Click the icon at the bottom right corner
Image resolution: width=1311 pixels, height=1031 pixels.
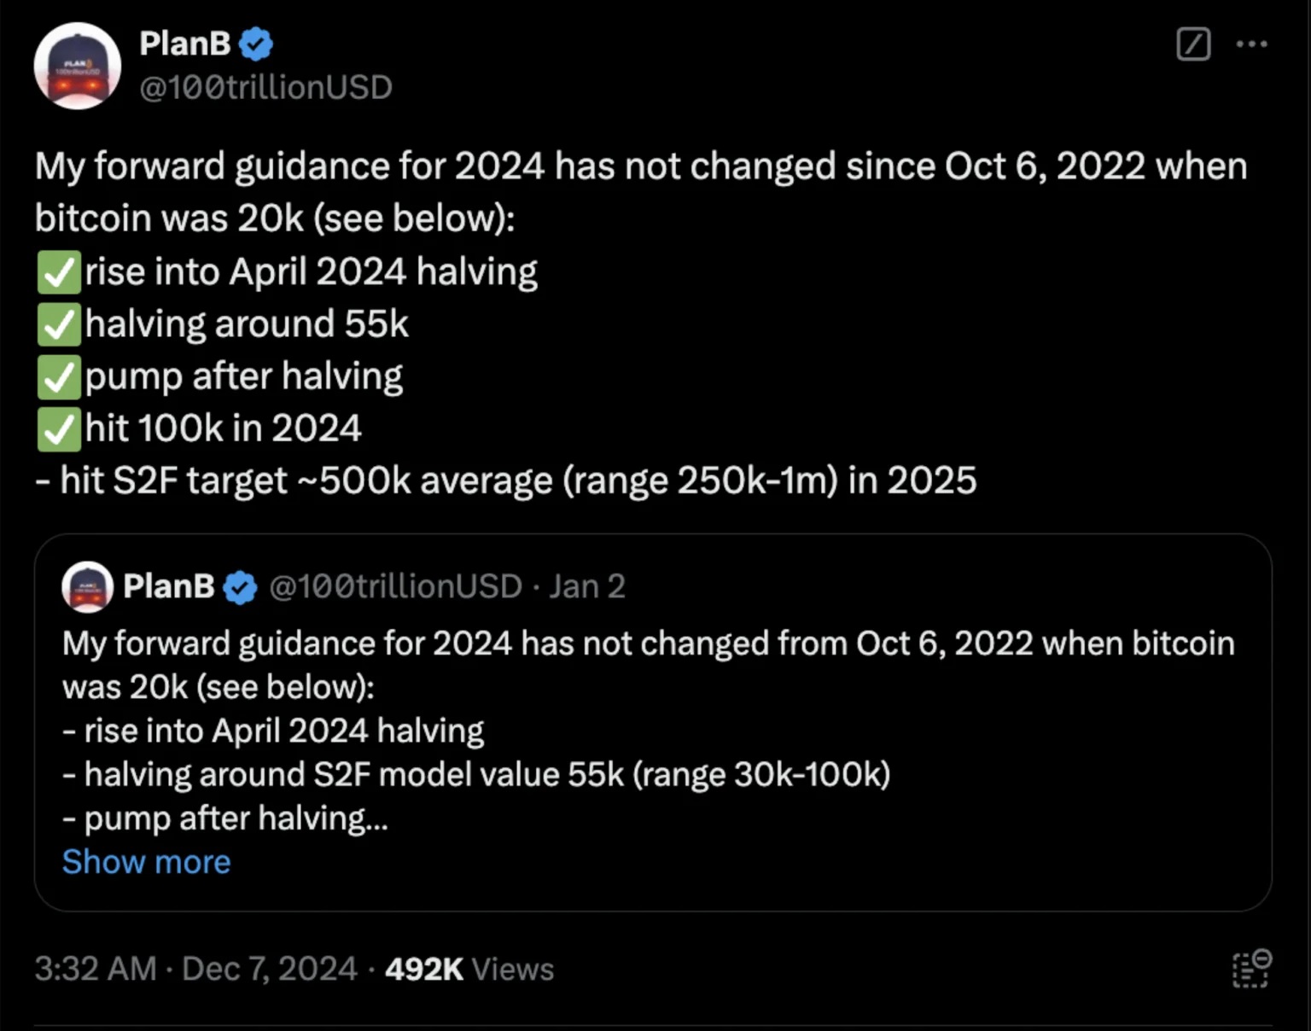1251,970
